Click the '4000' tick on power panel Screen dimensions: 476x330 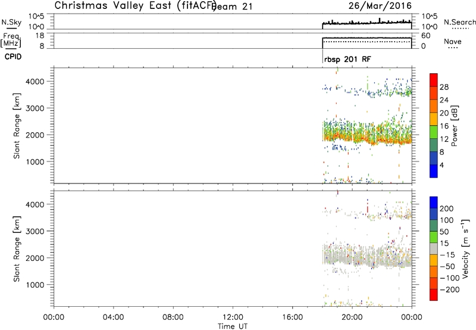point(35,82)
